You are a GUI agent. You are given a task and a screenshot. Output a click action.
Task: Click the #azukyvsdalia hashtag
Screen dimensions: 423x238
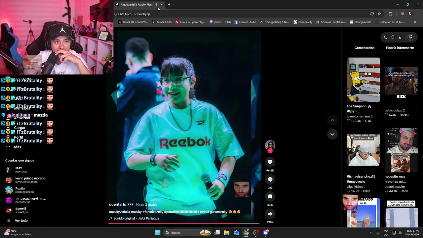pos(119,212)
